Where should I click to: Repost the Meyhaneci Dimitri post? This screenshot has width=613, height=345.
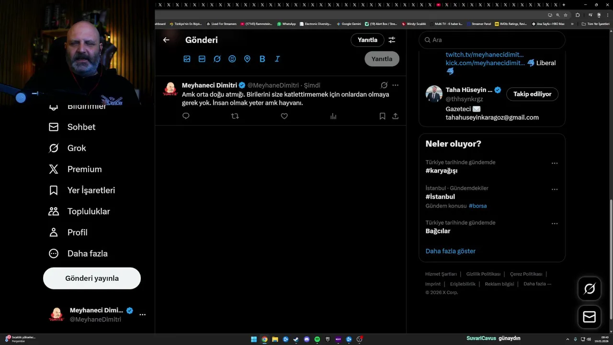coord(235,116)
